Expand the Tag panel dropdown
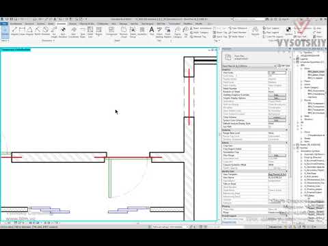 [217, 41]
